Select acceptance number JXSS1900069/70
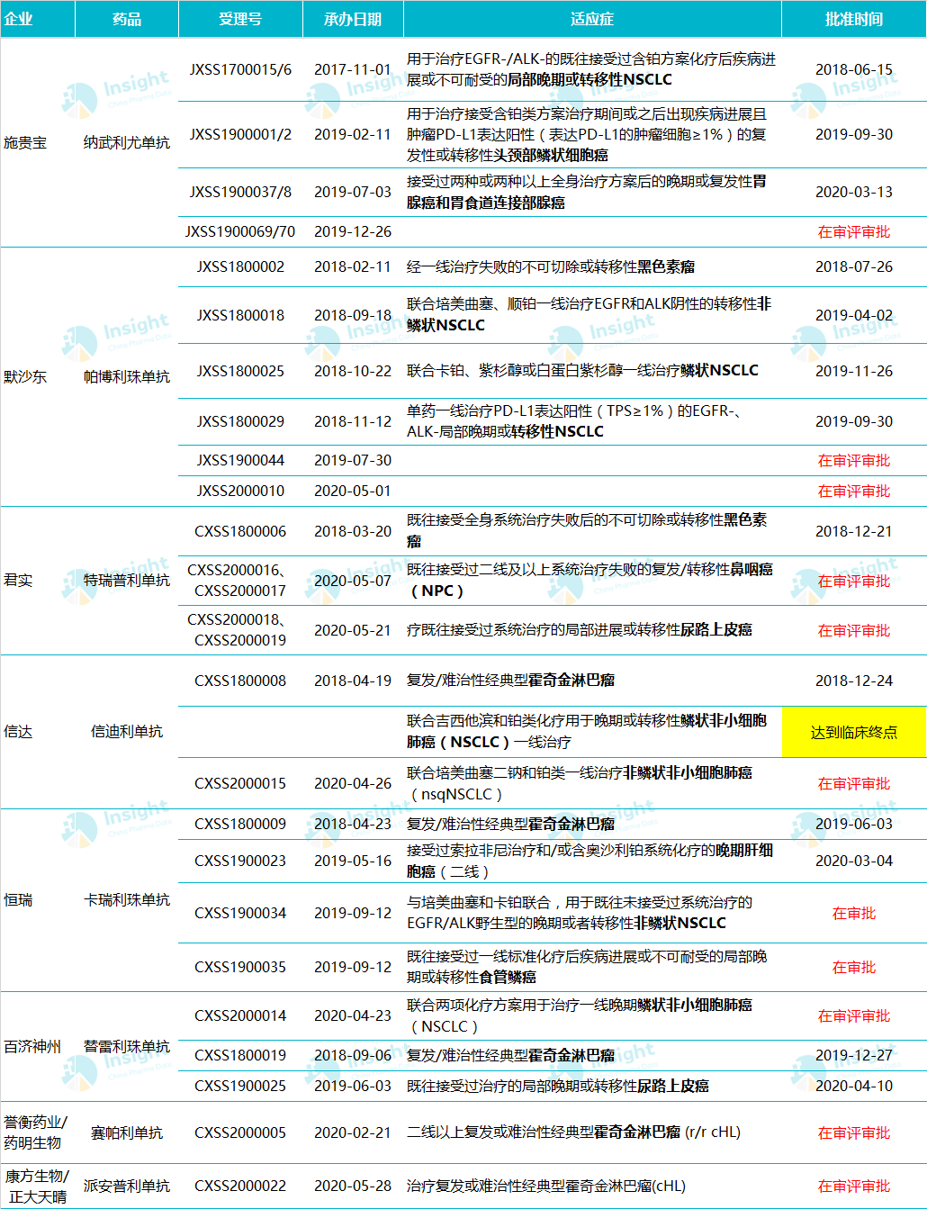This screenshot has height=1209, width=927. point(240,231)
